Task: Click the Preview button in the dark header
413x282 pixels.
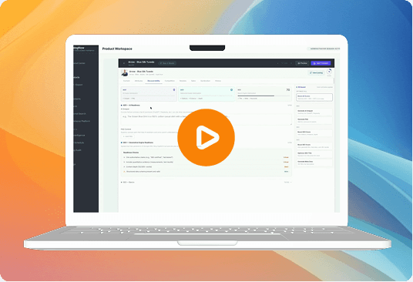Action: 302,63
